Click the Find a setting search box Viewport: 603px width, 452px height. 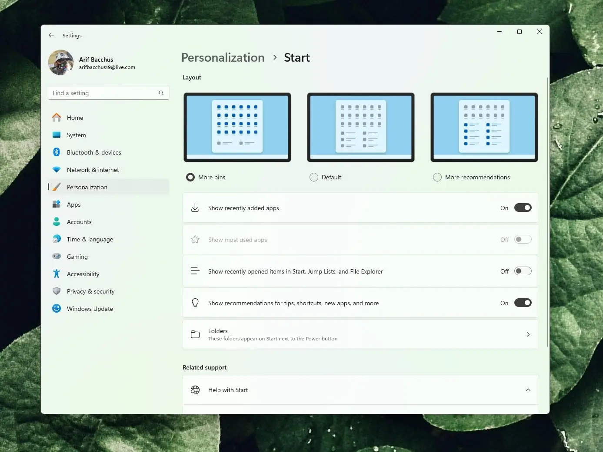[104, 93]
